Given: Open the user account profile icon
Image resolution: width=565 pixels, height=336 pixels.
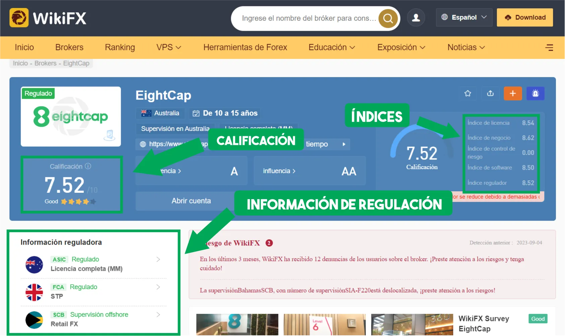Looking at the screenshot, I should 416,18.
